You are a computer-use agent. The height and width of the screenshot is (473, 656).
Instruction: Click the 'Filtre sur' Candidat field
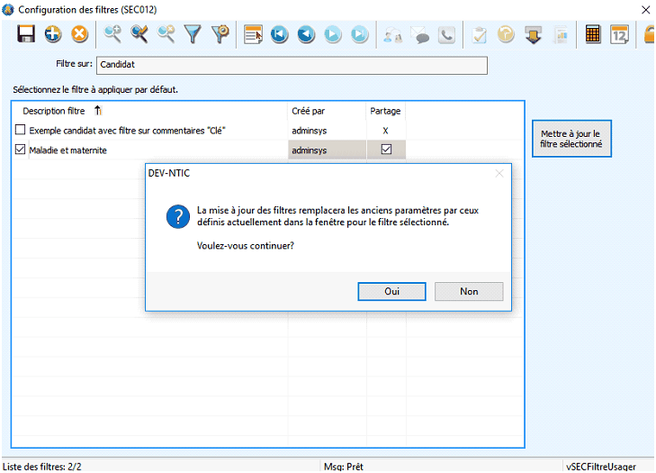click(x=291, y=65)
